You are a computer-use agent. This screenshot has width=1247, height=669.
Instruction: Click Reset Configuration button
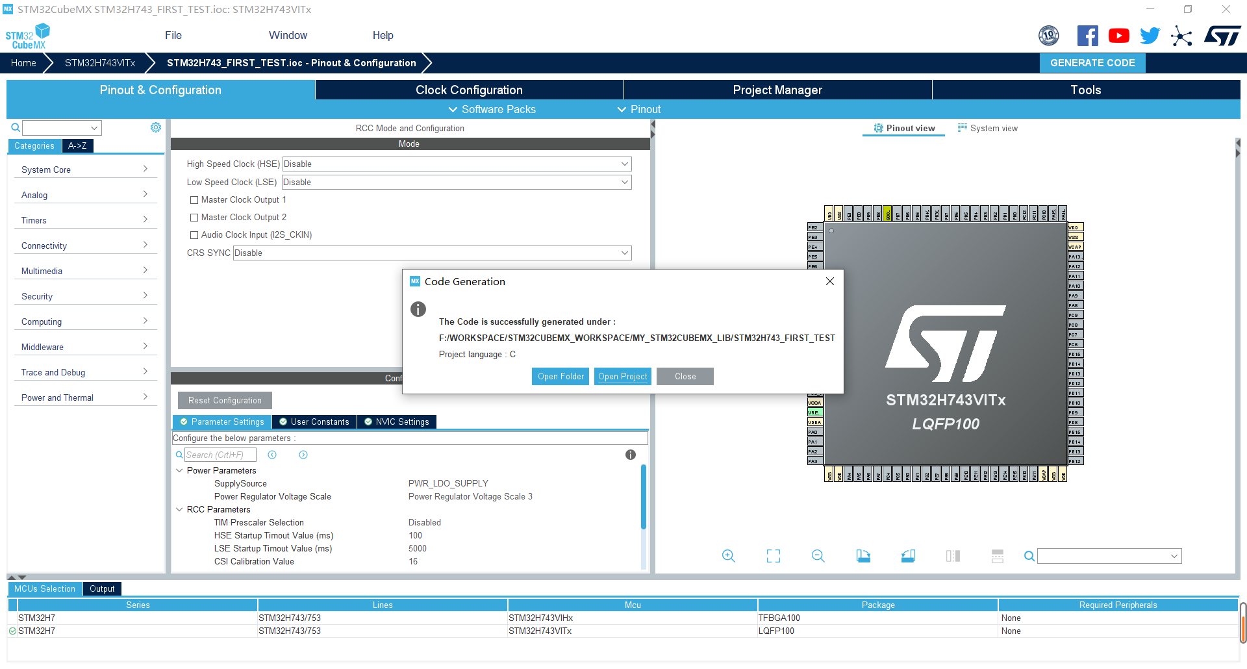[225, 401]
